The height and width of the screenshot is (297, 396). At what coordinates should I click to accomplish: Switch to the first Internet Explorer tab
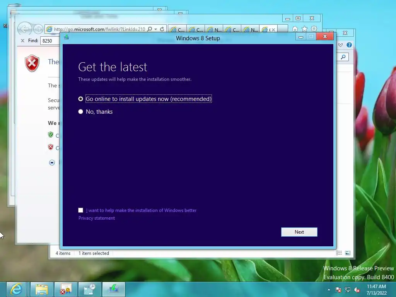coord(177,29)
